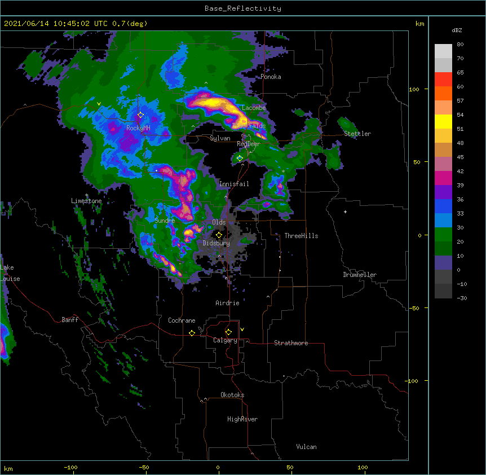Click the dBZ legend heading
The width and height of the screenshot is (486, 475).
click(x=457, y=30)
